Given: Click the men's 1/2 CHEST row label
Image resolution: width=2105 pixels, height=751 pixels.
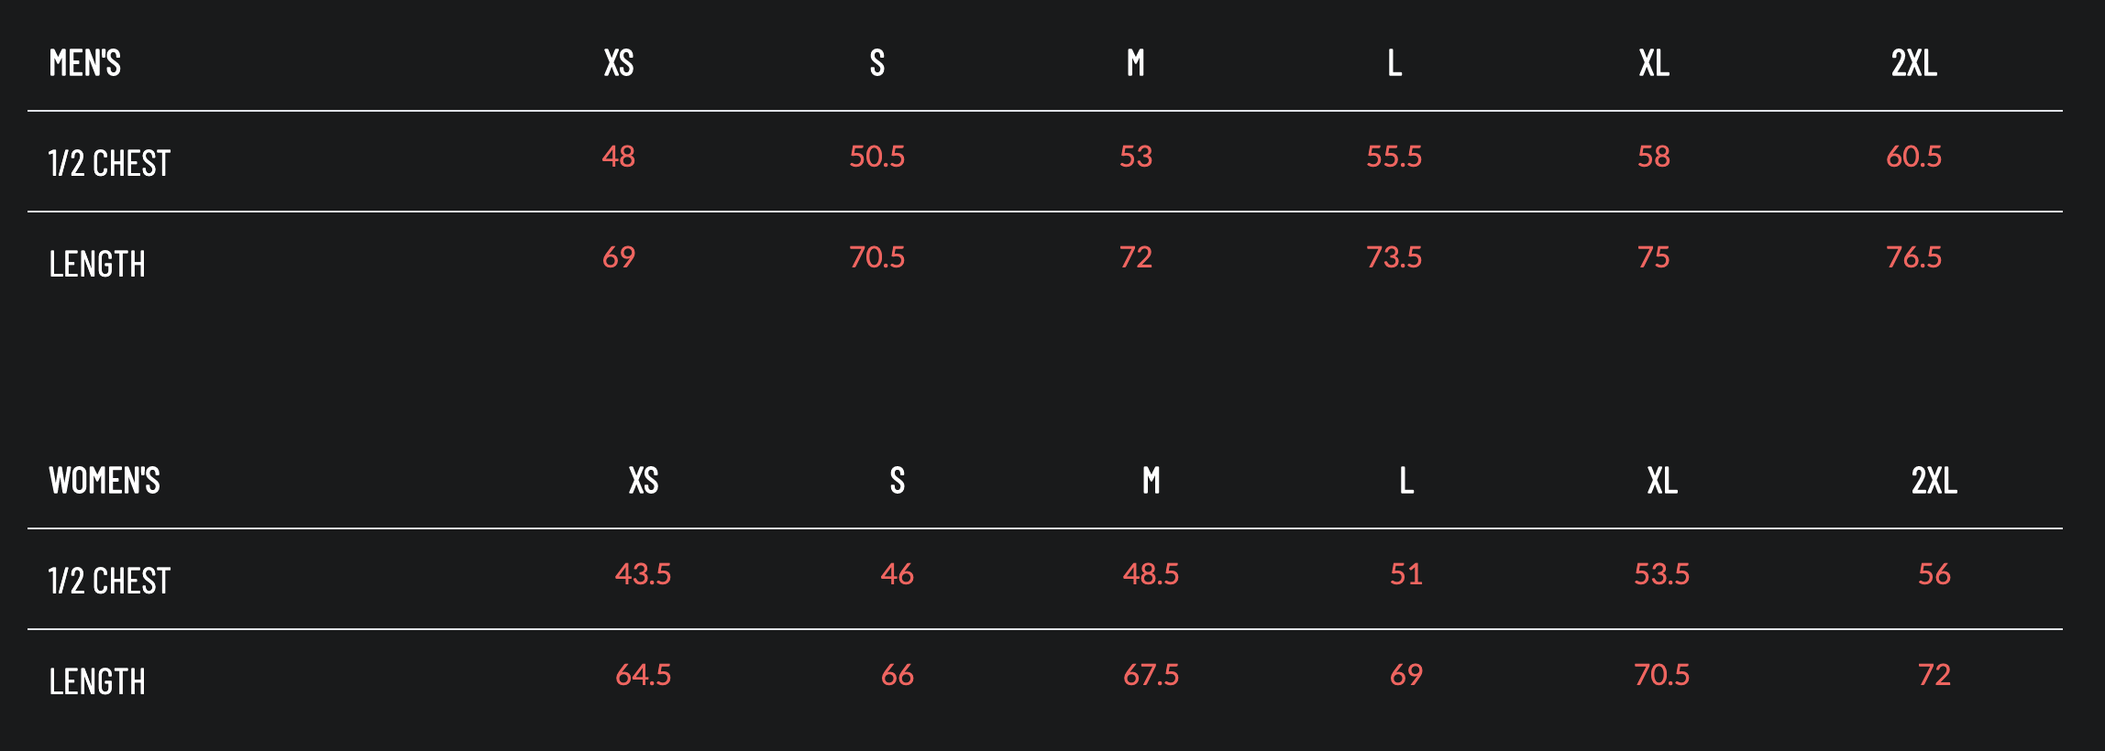Looking at the screenshot, I should pos(109,164).
